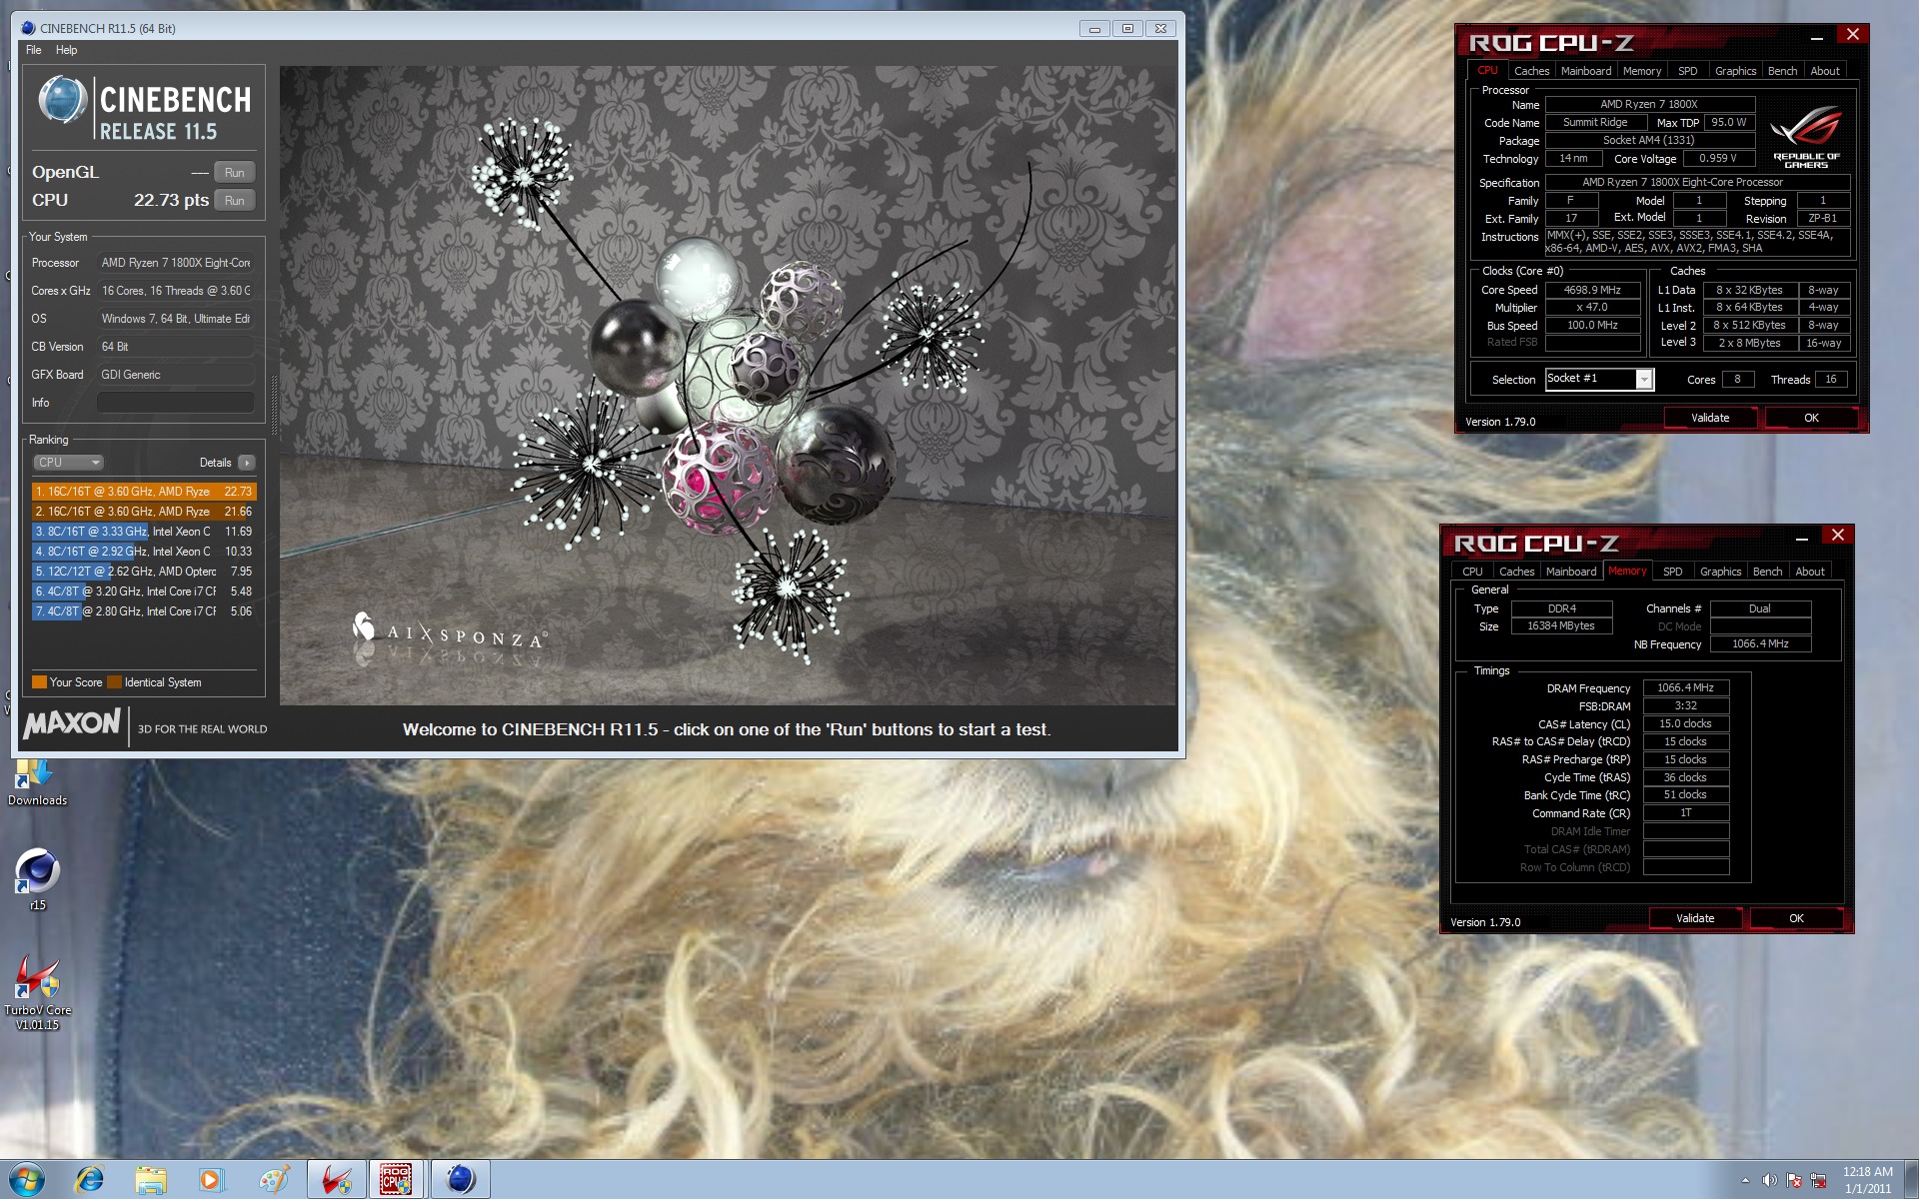Switch to About tab in upper CPU-Z
This screenshot has height=1199, width=1919.
[1825, 71]
